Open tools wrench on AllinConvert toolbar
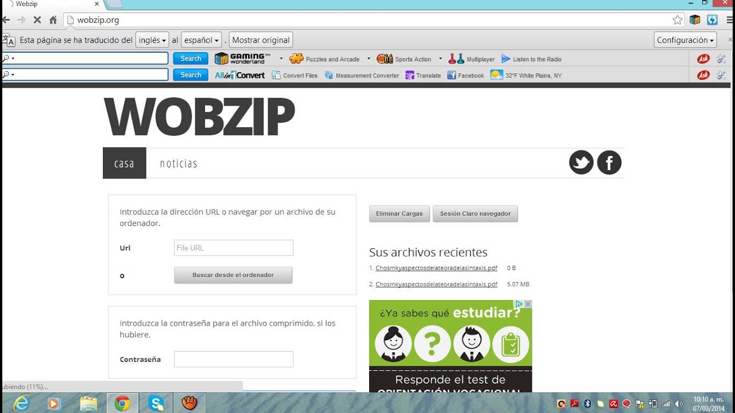Screen dimensions: 735x413 coord(722,75)
